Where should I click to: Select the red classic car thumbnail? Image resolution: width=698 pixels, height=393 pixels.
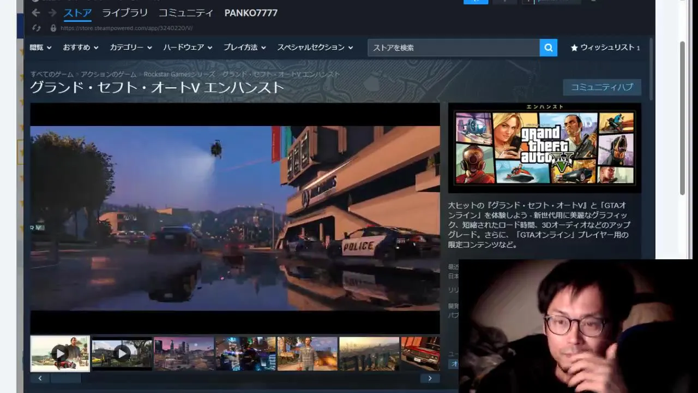[420, 353]
